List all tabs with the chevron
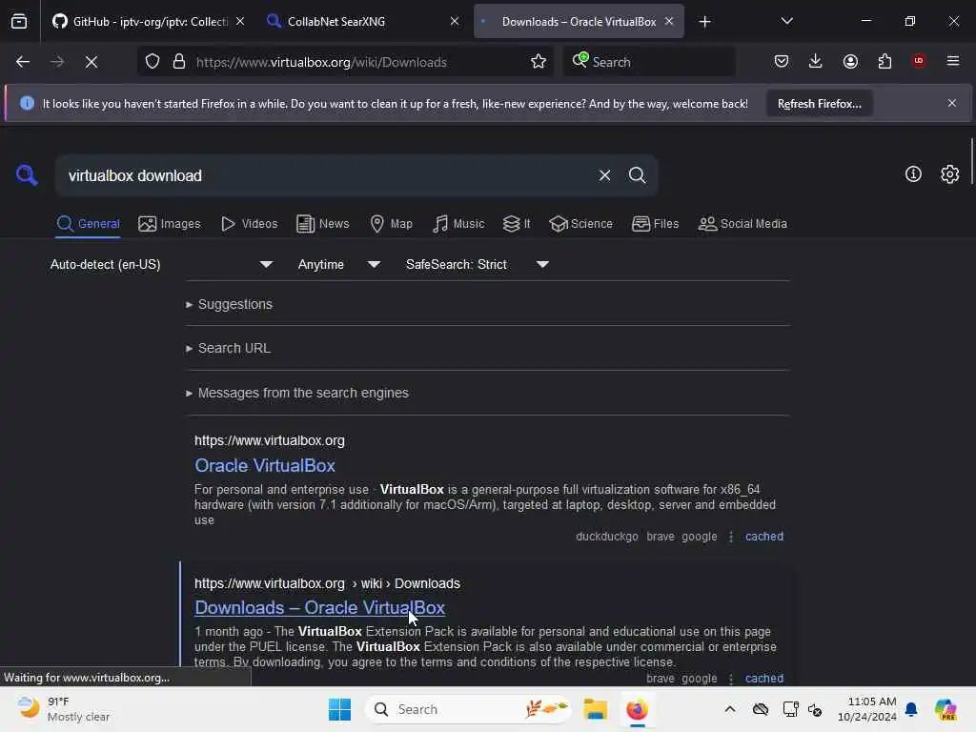The image size is (976, 732). click(786, 21)
